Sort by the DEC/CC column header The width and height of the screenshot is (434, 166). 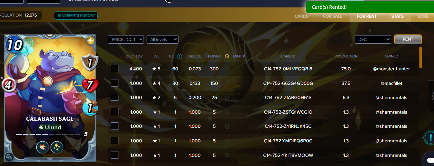[x=195, y=56]
